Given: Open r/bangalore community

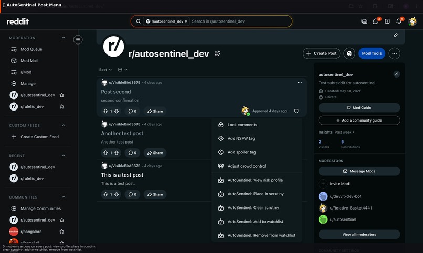Looking at the screenshot, I should coord(31,232).
